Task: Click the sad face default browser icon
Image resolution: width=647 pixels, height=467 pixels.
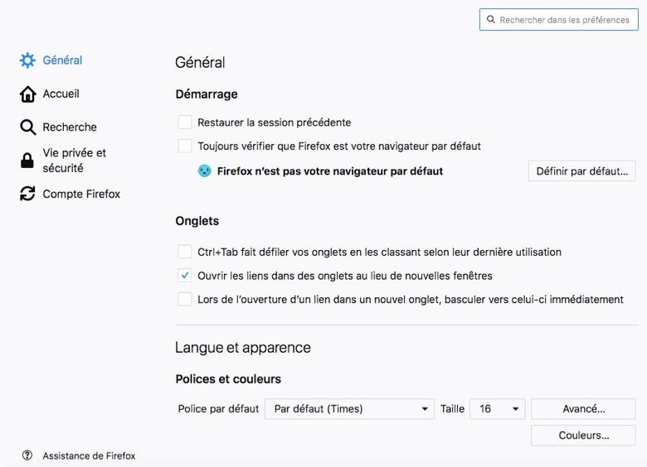Action: [x=204, y=171]
